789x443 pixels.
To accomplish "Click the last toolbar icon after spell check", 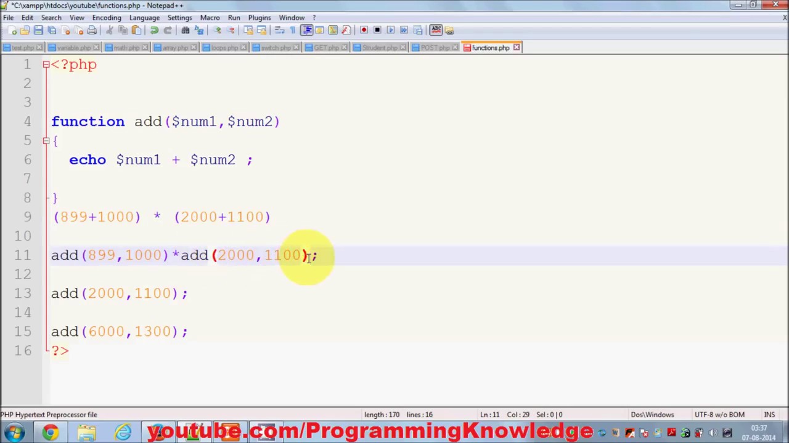I will 449,30.
